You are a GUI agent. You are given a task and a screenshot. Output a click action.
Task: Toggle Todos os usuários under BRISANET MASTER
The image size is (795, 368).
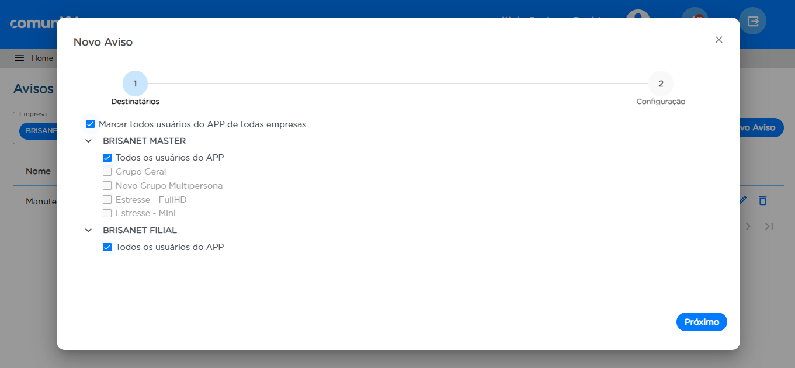[107, 158]
